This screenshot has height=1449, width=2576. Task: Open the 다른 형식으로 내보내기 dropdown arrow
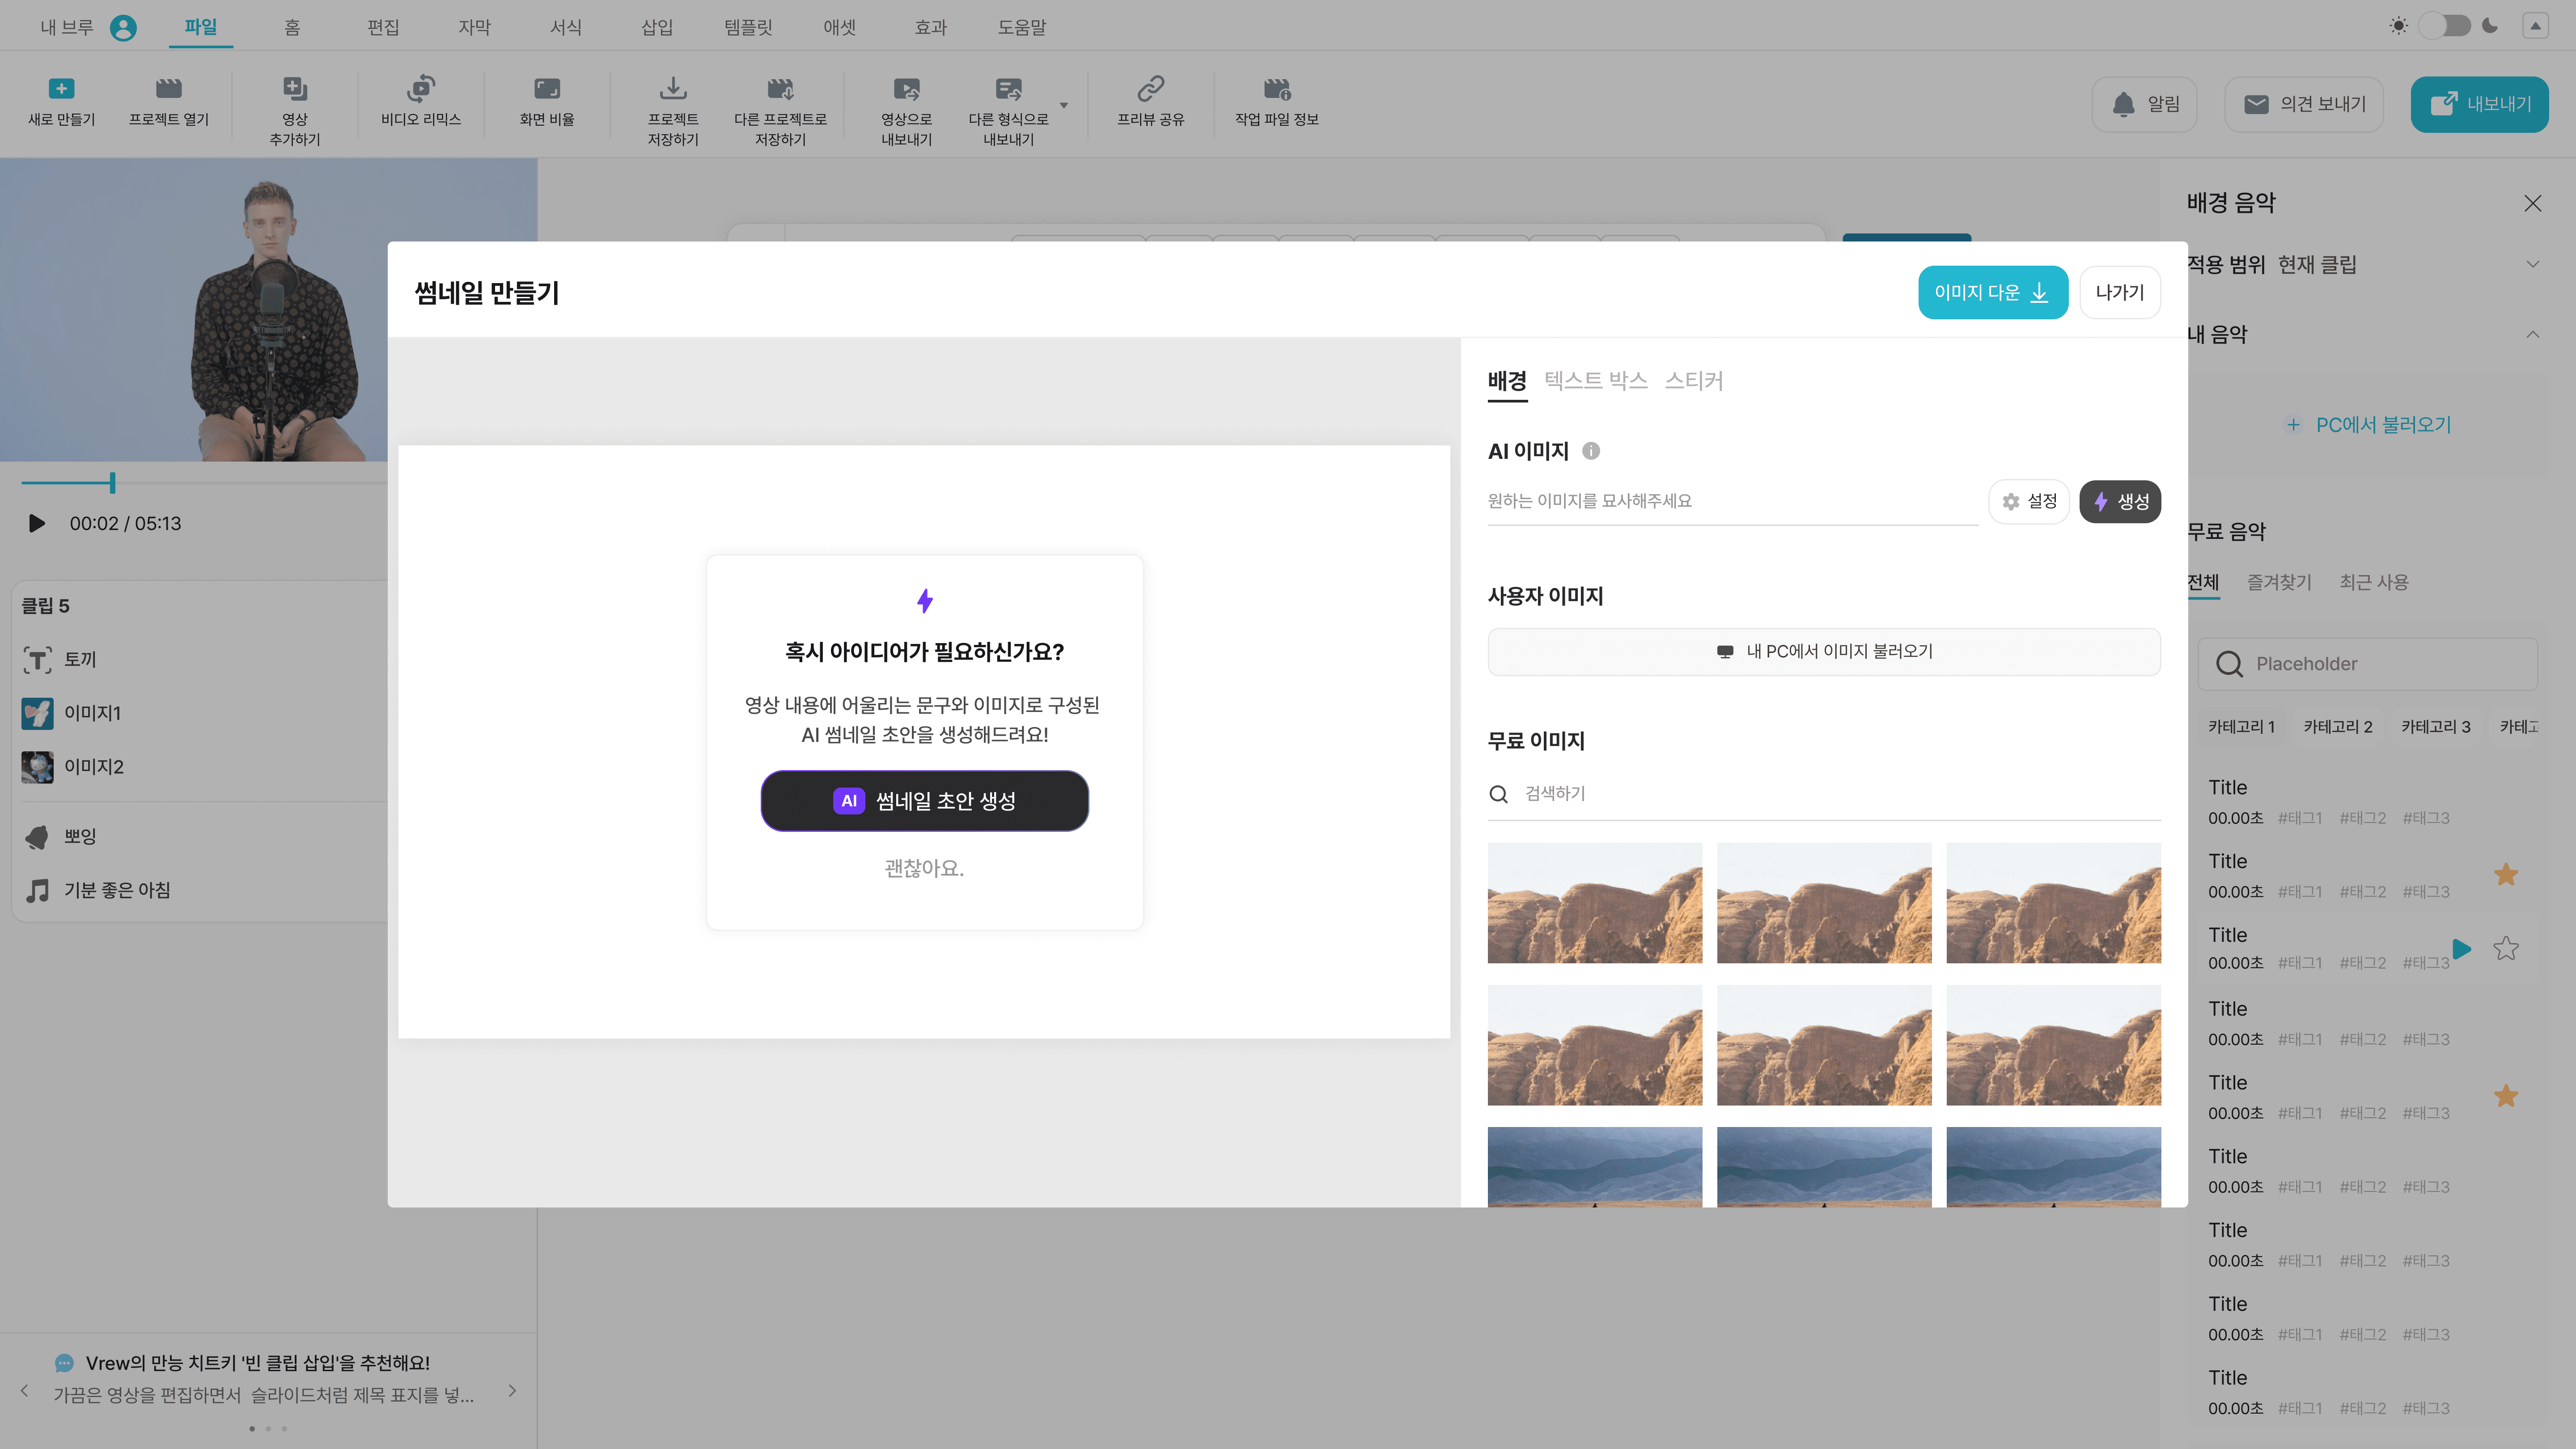click(1064, 105)
